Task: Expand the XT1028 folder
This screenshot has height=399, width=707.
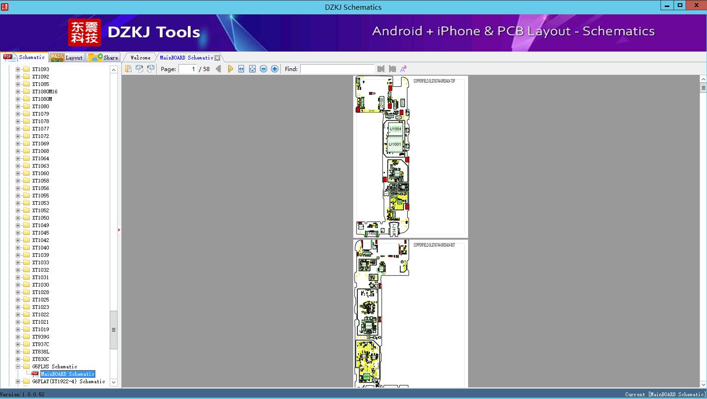Action: pos(18,292)
